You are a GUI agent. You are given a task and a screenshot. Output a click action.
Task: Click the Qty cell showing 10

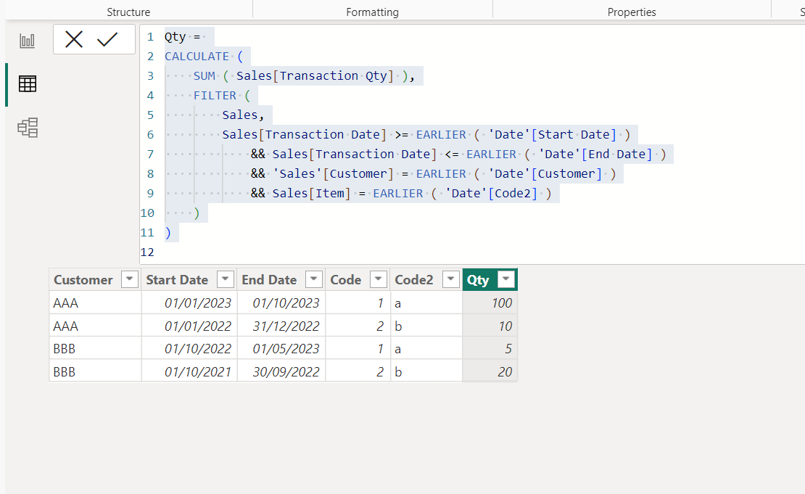tap(490, 326)
